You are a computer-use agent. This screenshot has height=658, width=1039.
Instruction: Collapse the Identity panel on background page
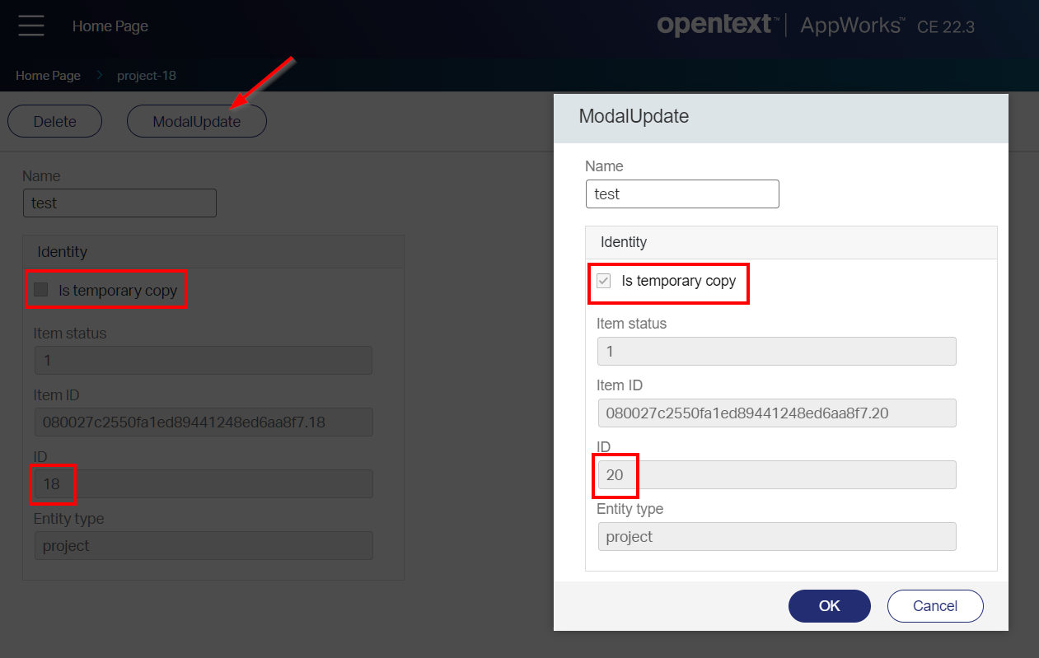pos(63,252)
